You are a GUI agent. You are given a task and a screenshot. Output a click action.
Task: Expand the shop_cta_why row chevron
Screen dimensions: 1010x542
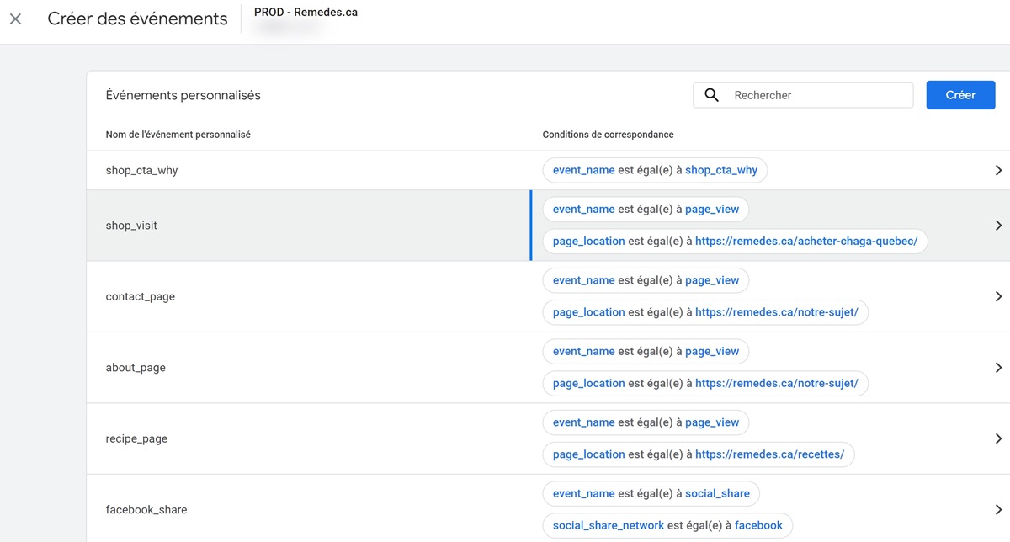998,170
